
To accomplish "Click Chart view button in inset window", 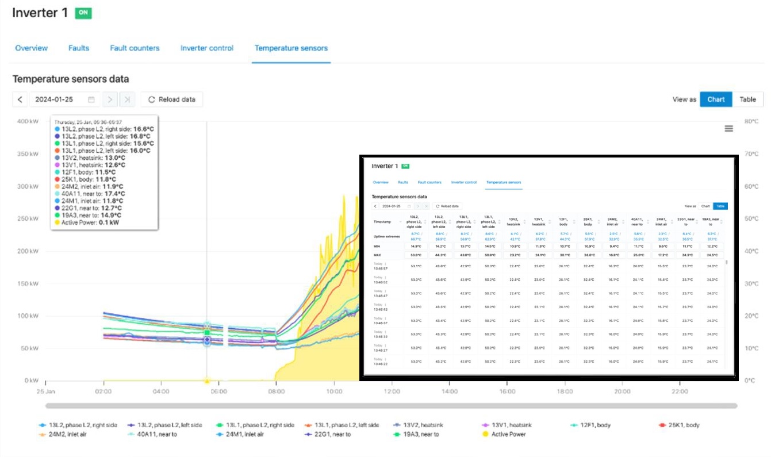I will (705, 206).
